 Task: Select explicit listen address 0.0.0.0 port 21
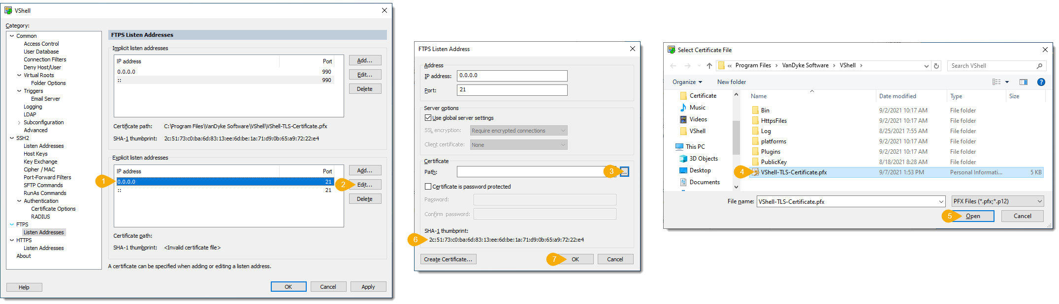(225, 182)
